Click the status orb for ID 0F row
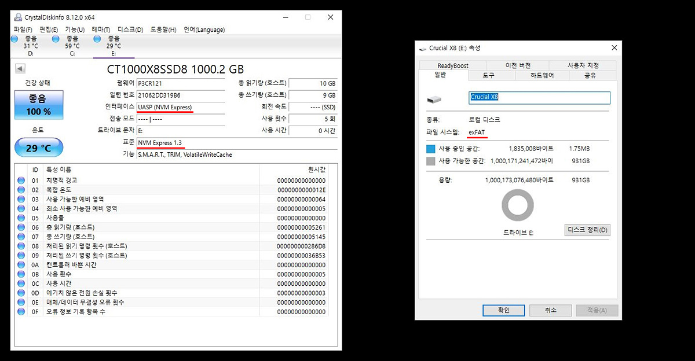The image size is (695, 361). click(x=21, y=312)
